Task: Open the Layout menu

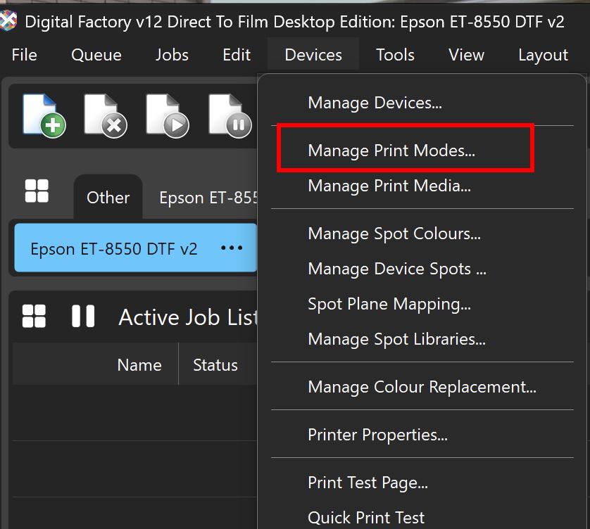Action: point(543,55)
